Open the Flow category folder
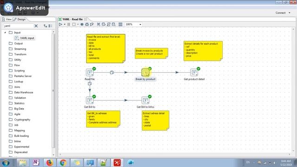 tap(14, 65)
